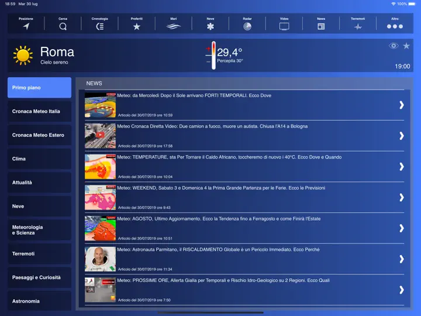Open the PROSSIME ORE alert thumbnail
421x316 pixels.
(x=100, y=290)
